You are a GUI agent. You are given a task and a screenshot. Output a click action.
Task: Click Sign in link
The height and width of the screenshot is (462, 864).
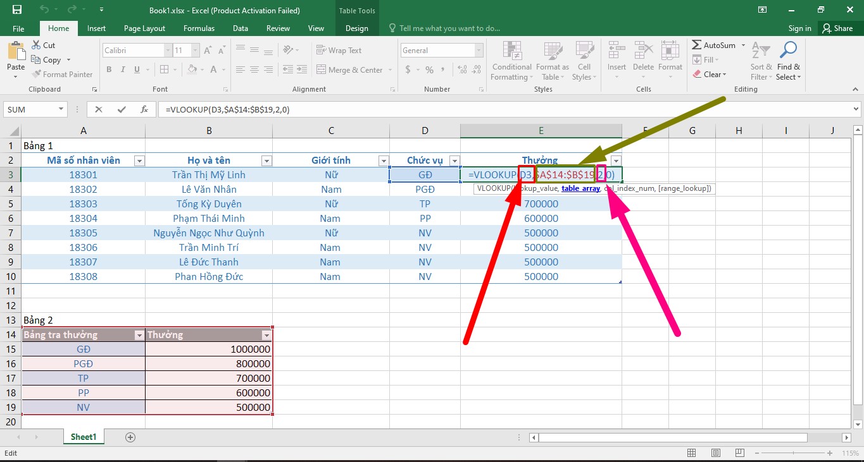(x=799, y=28)
